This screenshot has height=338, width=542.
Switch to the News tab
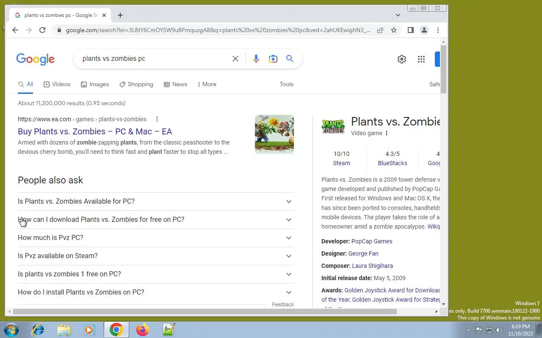coord(176,84)
